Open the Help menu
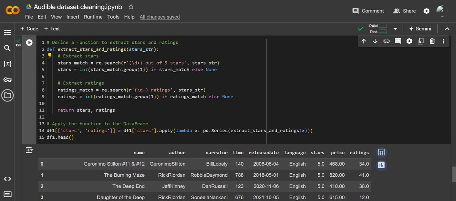Image resolution: width=456 pixels, height=201 pixels. (129, 17)
